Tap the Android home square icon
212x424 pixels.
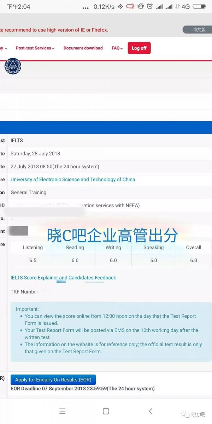(x=106, y=411)
